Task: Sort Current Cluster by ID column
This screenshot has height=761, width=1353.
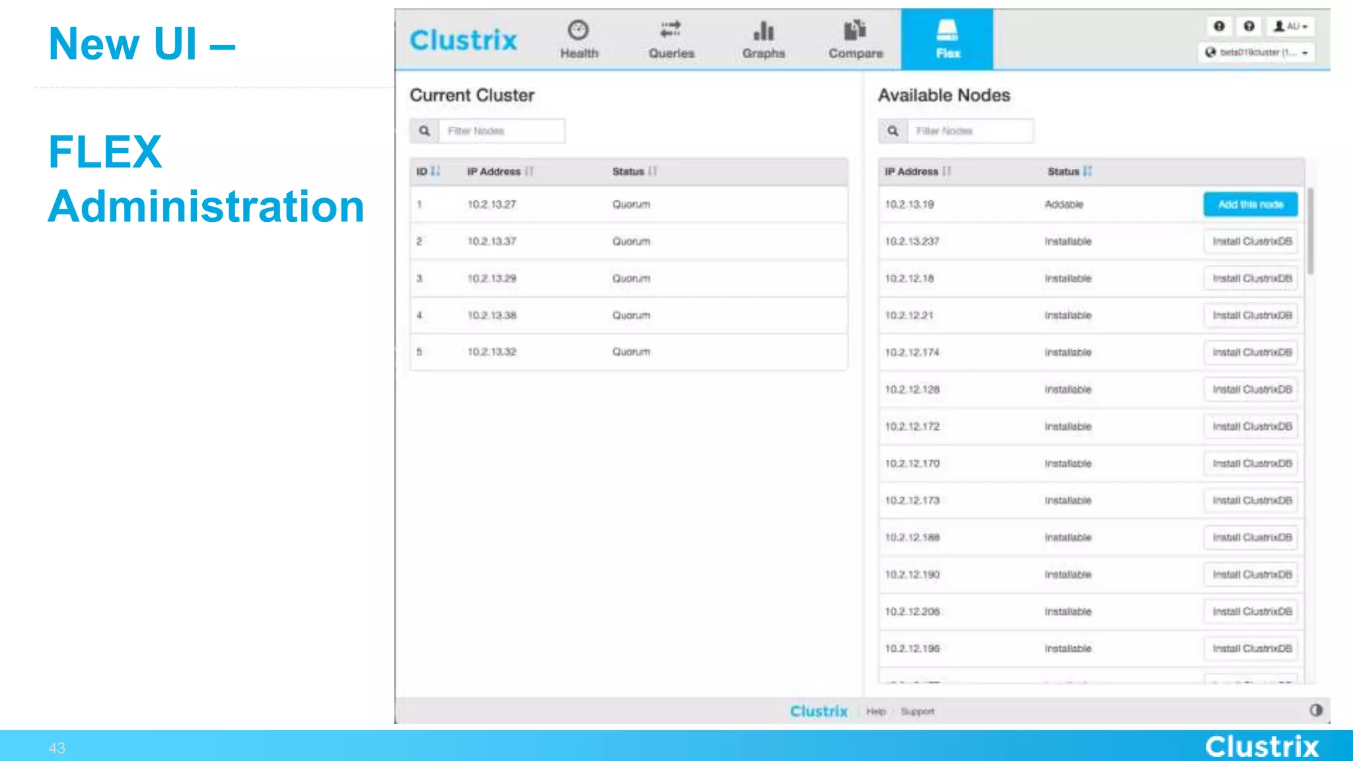Action: (427, 171)
